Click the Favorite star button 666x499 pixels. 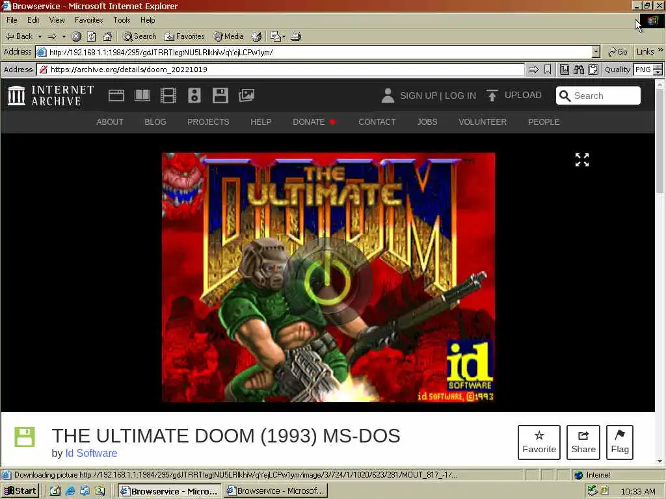(539, 442)
